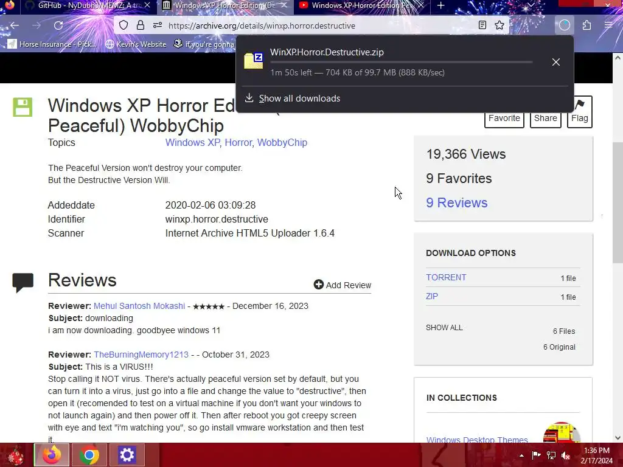Open the Settings gear taskbar icon
This screenshot has width=623, height=467.
pos(127,455)
